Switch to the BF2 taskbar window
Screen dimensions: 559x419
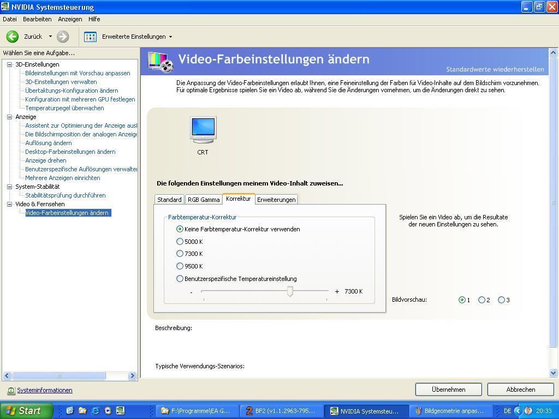point(281,411)
